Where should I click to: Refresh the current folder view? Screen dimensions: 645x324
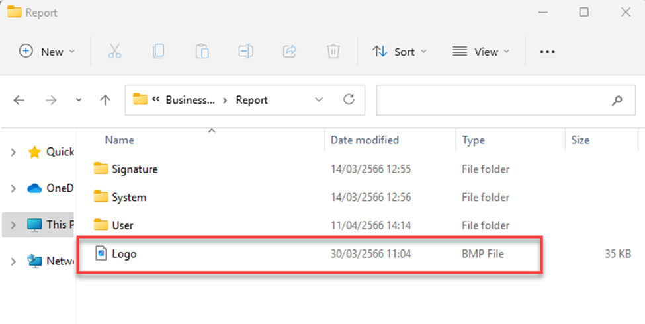[349, 101]
